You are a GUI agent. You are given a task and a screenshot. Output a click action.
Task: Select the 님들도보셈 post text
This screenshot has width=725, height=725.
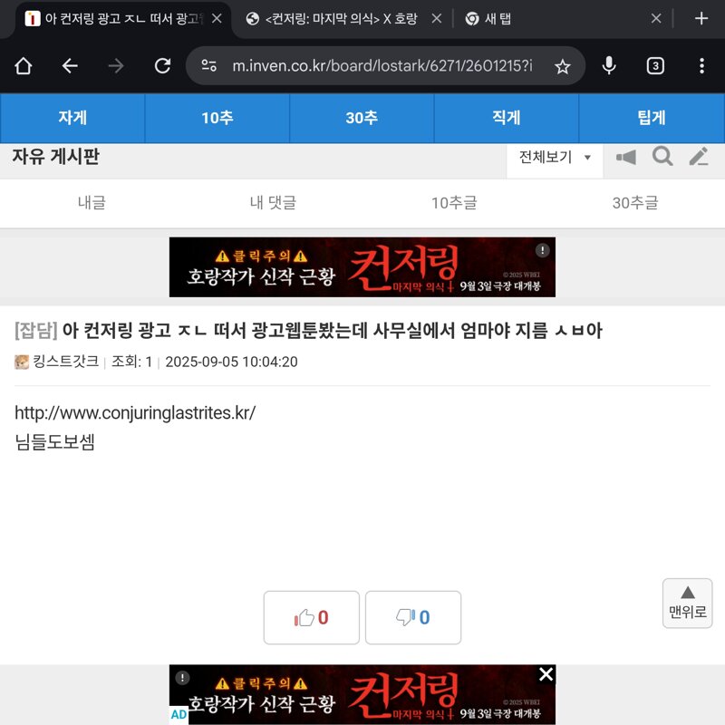tap(55, 442)
